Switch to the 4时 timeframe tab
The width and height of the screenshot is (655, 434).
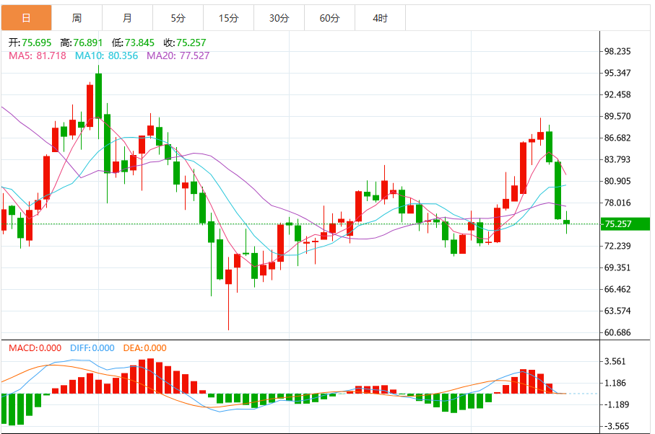[380, 18]
